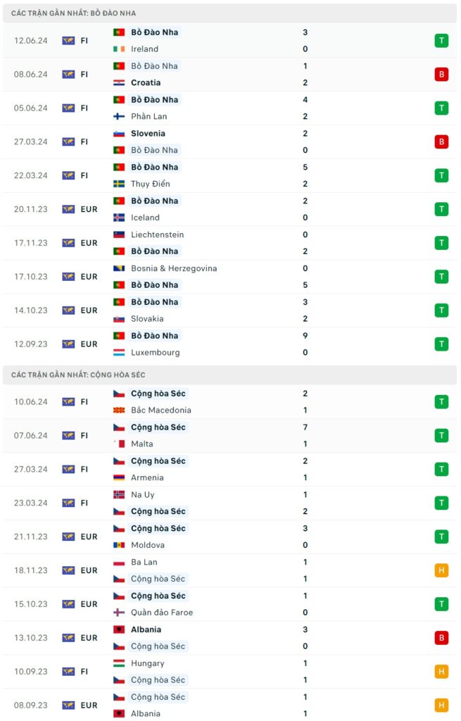The height and width of the screenshot is (721, 461).
Task: Click the "Các trận gần nhất: Cộng hòa Séc" header
Action: (78, 375)
